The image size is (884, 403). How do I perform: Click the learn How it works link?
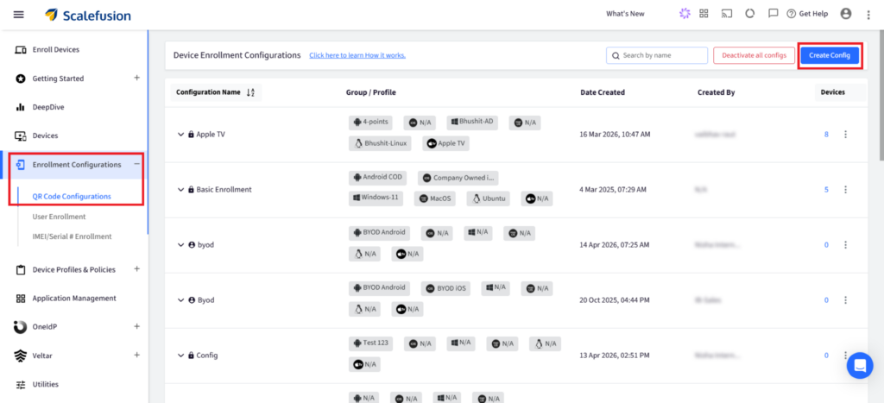[x=357, y=55]
